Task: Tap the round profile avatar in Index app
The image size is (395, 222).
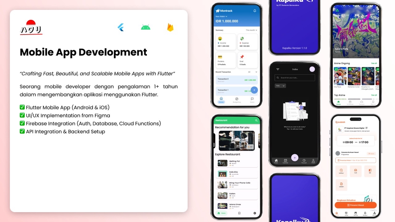Action: [312, 69]
